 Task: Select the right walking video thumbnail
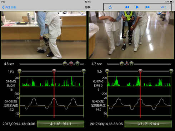tap(131, 35)
